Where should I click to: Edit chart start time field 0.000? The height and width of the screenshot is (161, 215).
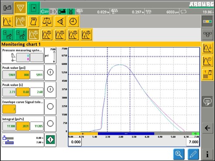[75, 142]
